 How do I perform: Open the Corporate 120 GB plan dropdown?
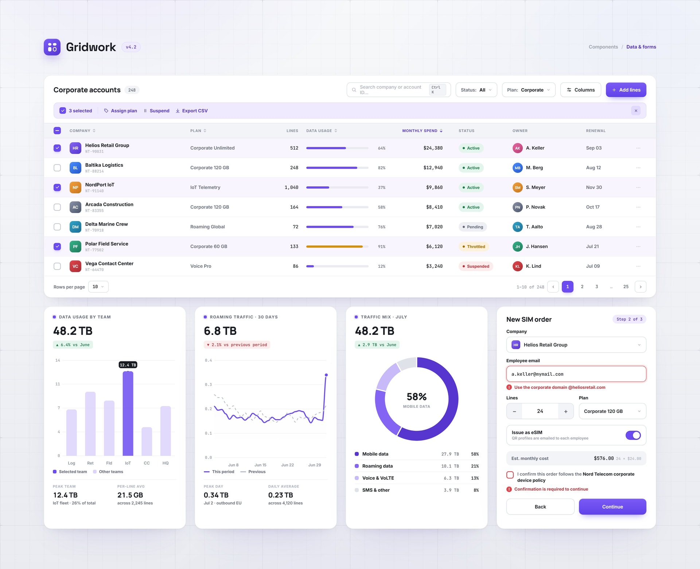tap(612, 411)
